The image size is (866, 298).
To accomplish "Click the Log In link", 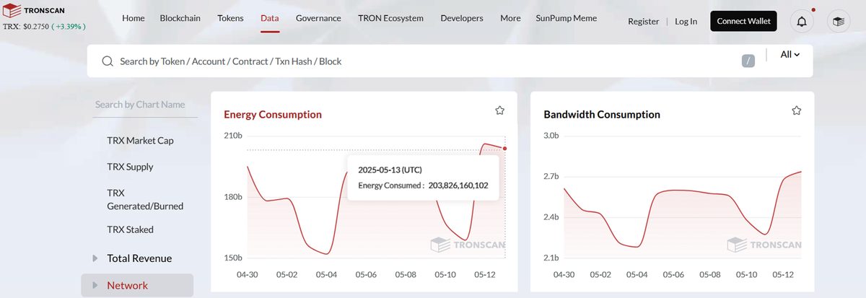I will click(x=686, y=22).
